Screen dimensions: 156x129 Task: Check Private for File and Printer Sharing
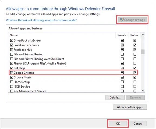[x=122, y=54]
